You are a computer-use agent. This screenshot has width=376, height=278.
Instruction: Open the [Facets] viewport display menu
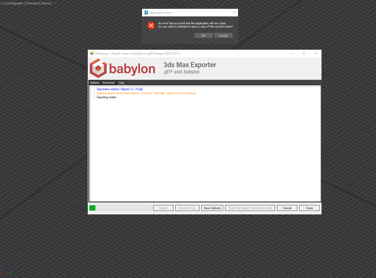pyautogui.click(x=46, y=3)
